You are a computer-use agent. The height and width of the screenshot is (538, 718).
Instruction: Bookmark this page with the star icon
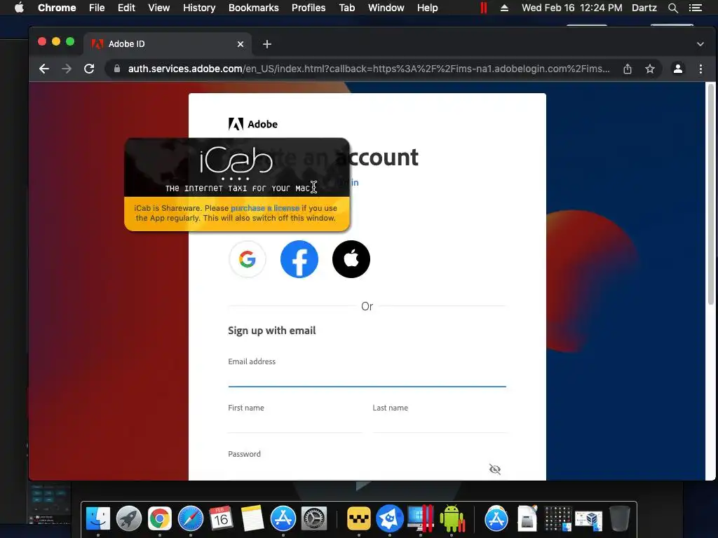point(650,69)
